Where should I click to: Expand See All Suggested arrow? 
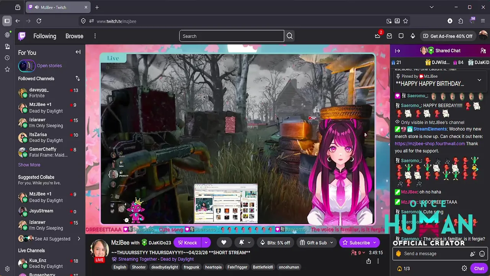coord(79,239)
